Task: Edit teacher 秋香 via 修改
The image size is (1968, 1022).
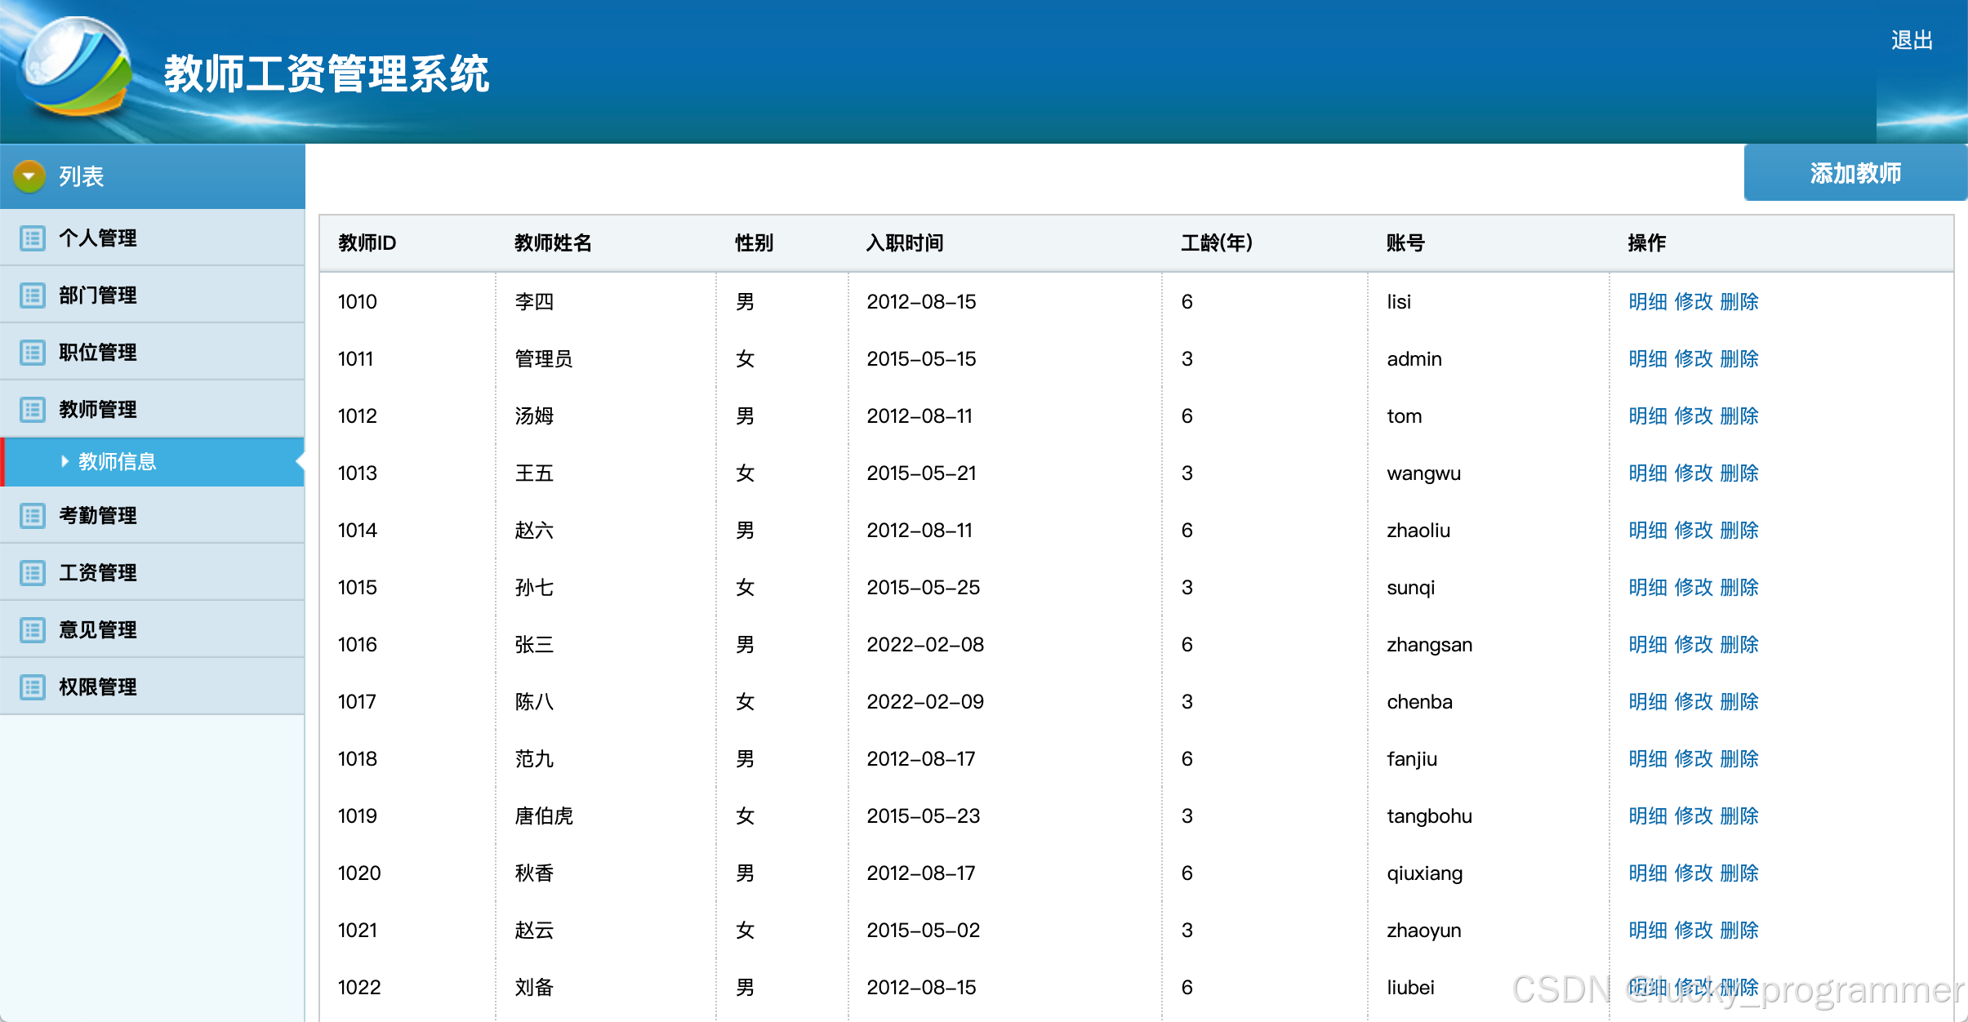Action: point(1693,873)
